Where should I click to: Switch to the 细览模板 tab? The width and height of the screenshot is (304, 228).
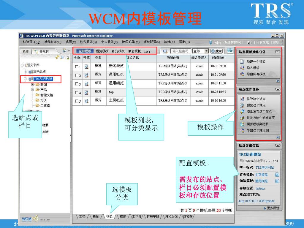(118, 51)
